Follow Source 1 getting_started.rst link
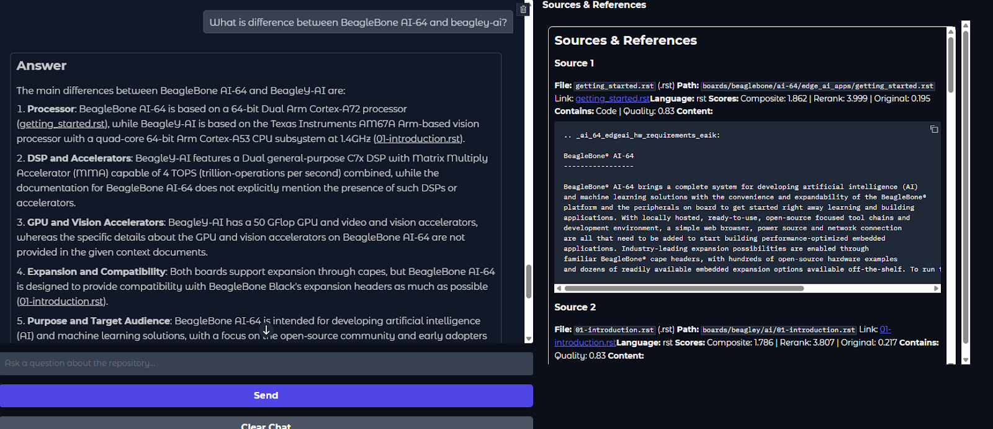993x429 pixels. tap(613, 98)
